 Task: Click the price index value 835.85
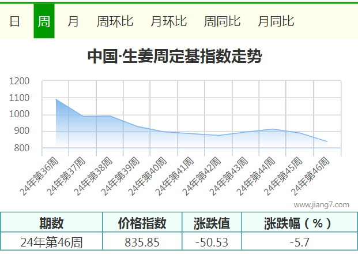(x=142, y=242)
